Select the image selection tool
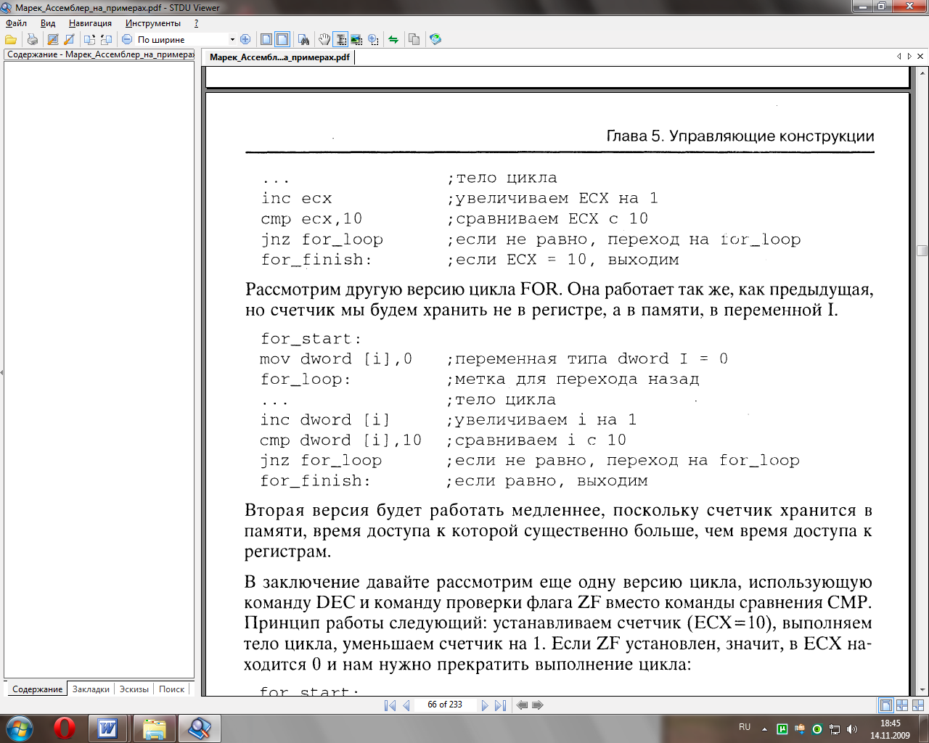 click(356, 39)
